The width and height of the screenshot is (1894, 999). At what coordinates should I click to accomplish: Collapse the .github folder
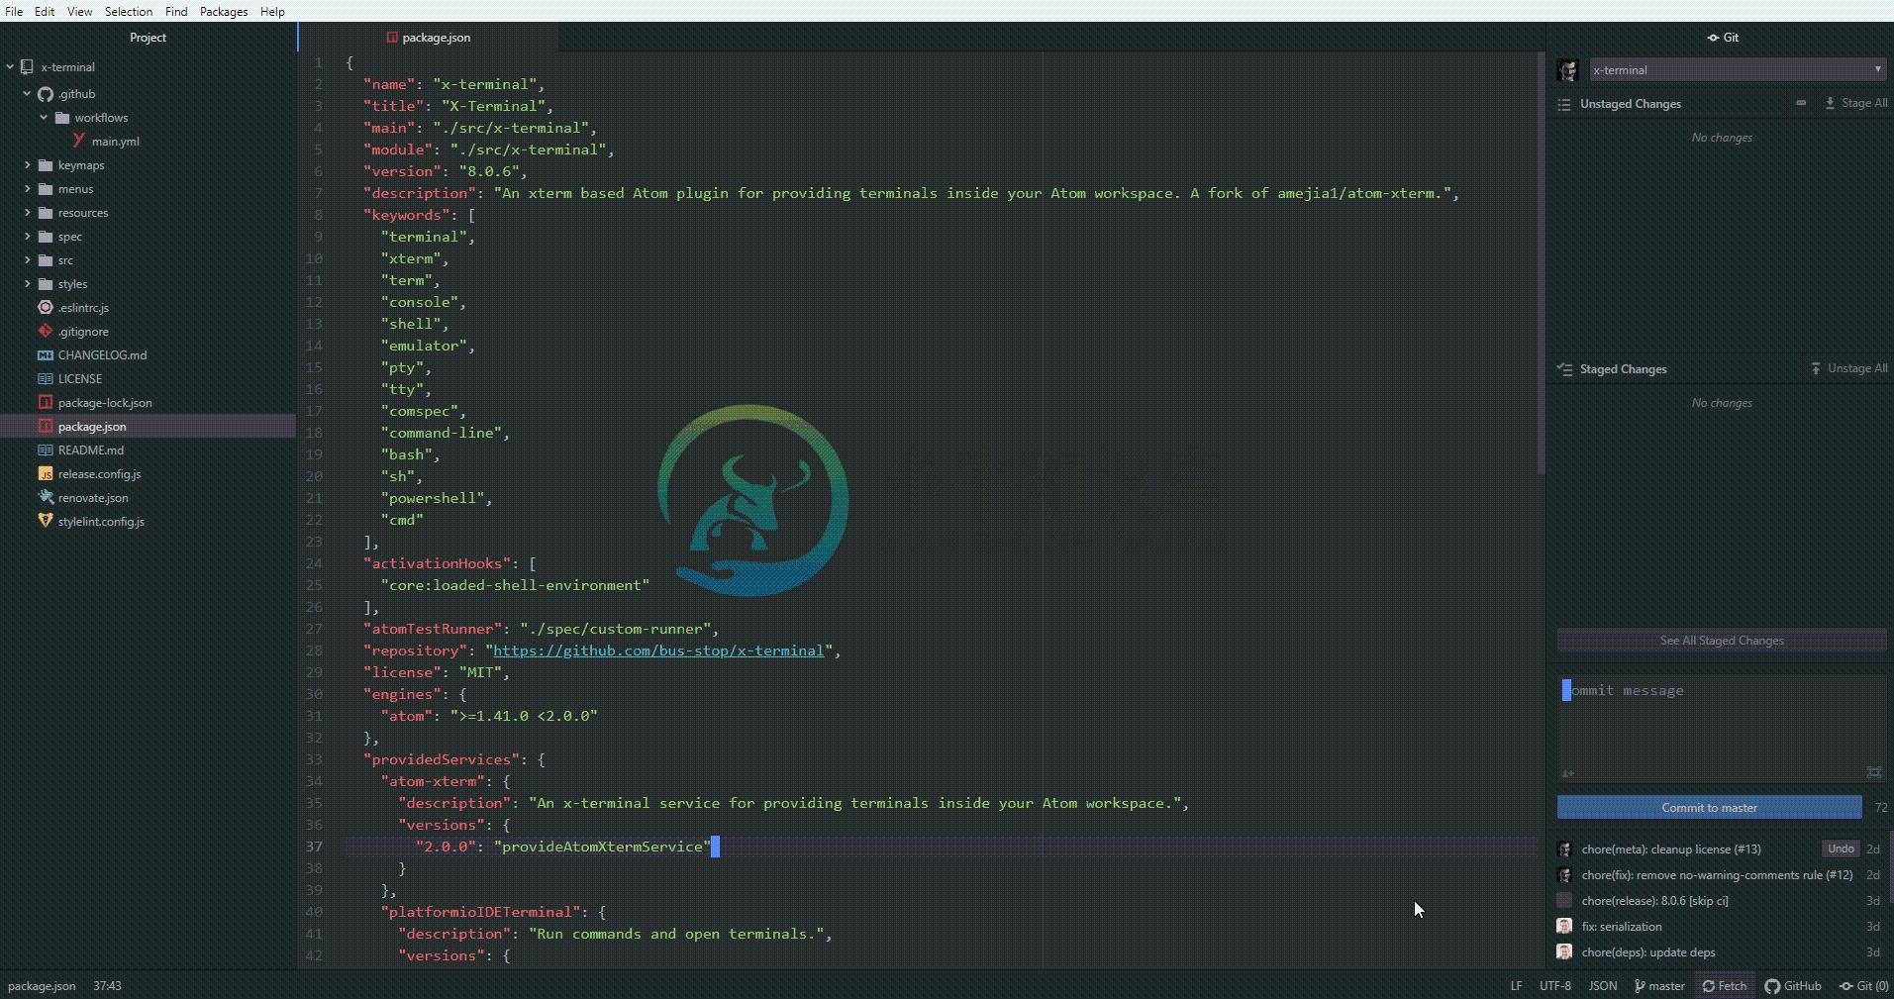(x=27, y=94)
